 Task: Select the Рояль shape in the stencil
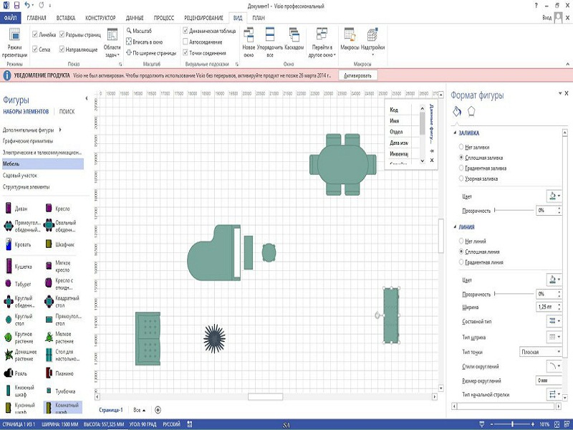coord(9,373)
